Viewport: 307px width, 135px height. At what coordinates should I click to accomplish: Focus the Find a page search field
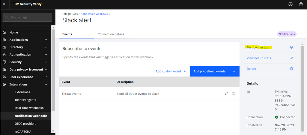click(x=27, y=17)
